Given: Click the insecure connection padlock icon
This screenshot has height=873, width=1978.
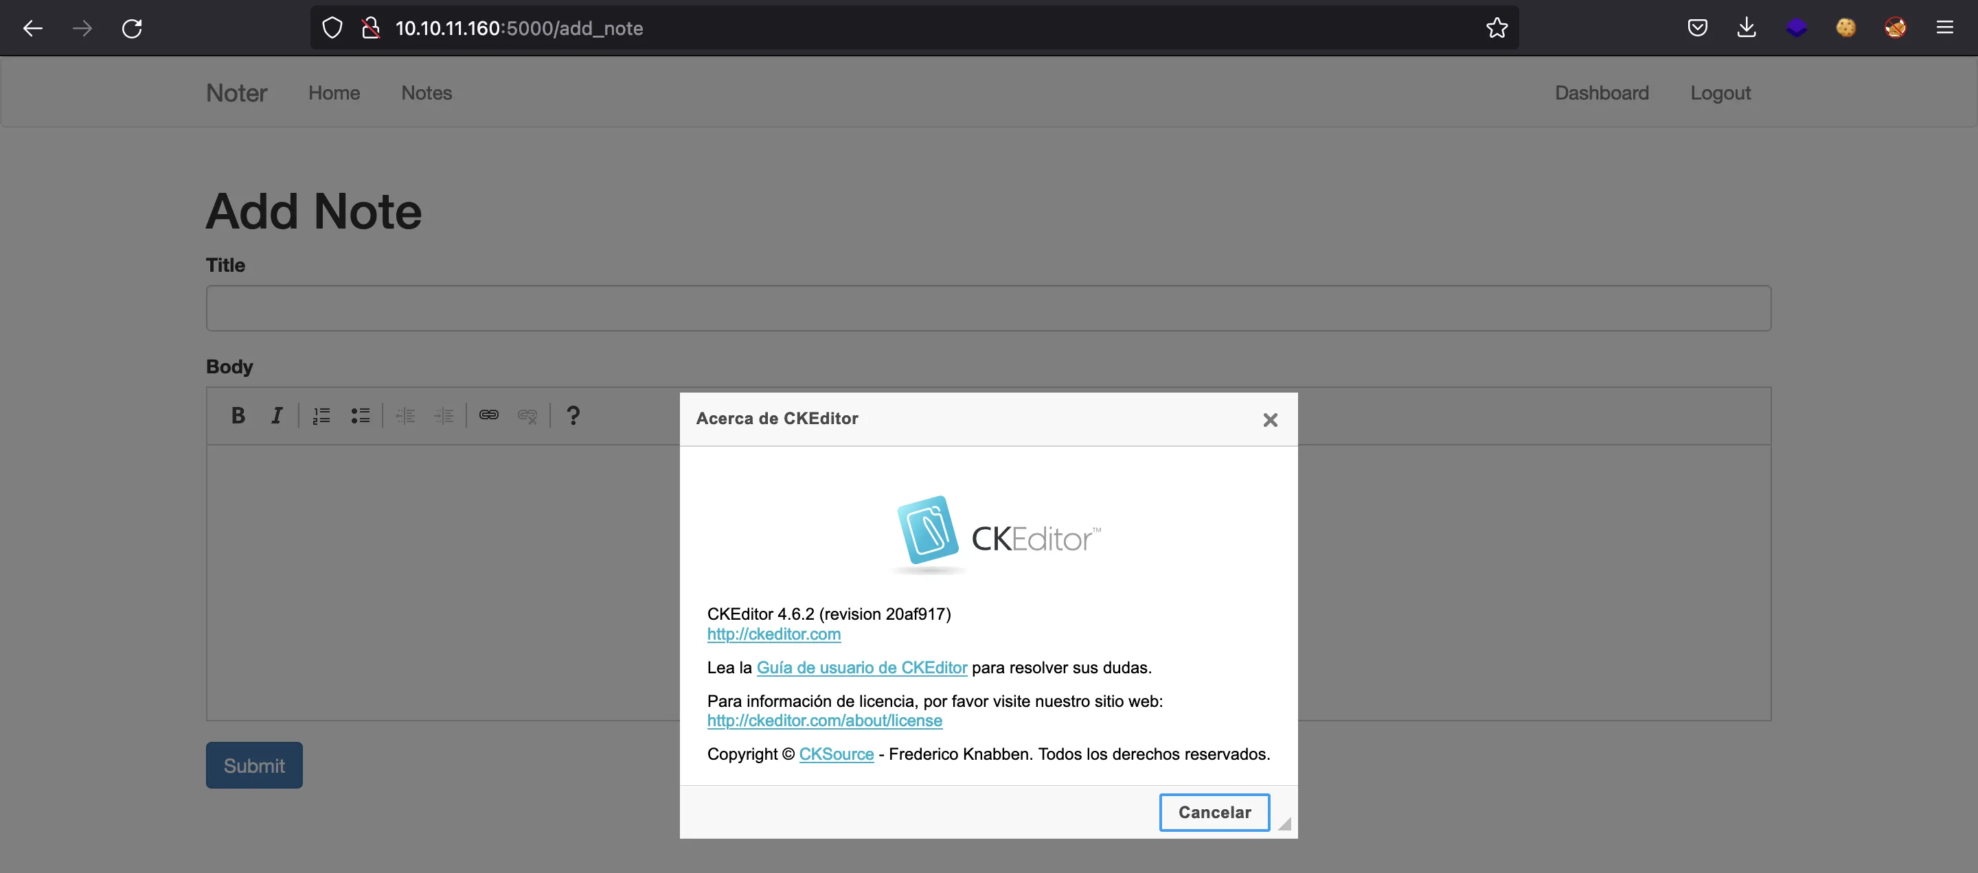Looking at the screenshot, I should click(371, 28).
